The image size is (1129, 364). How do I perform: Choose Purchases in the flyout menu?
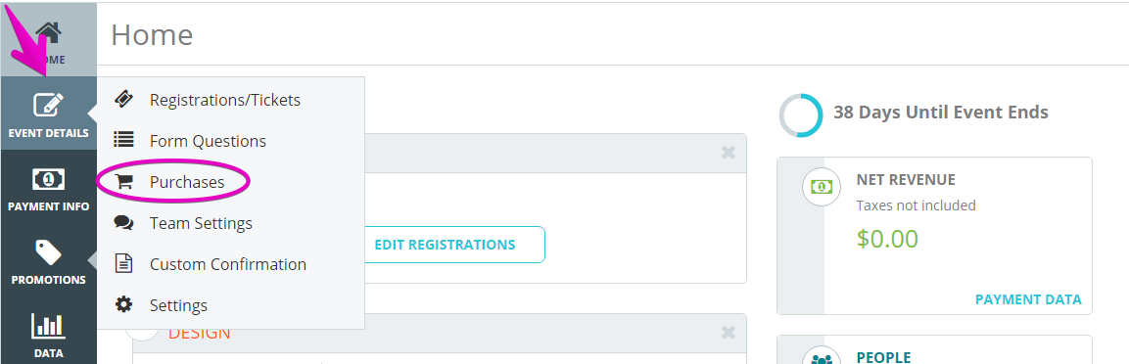tap(186, 182)
